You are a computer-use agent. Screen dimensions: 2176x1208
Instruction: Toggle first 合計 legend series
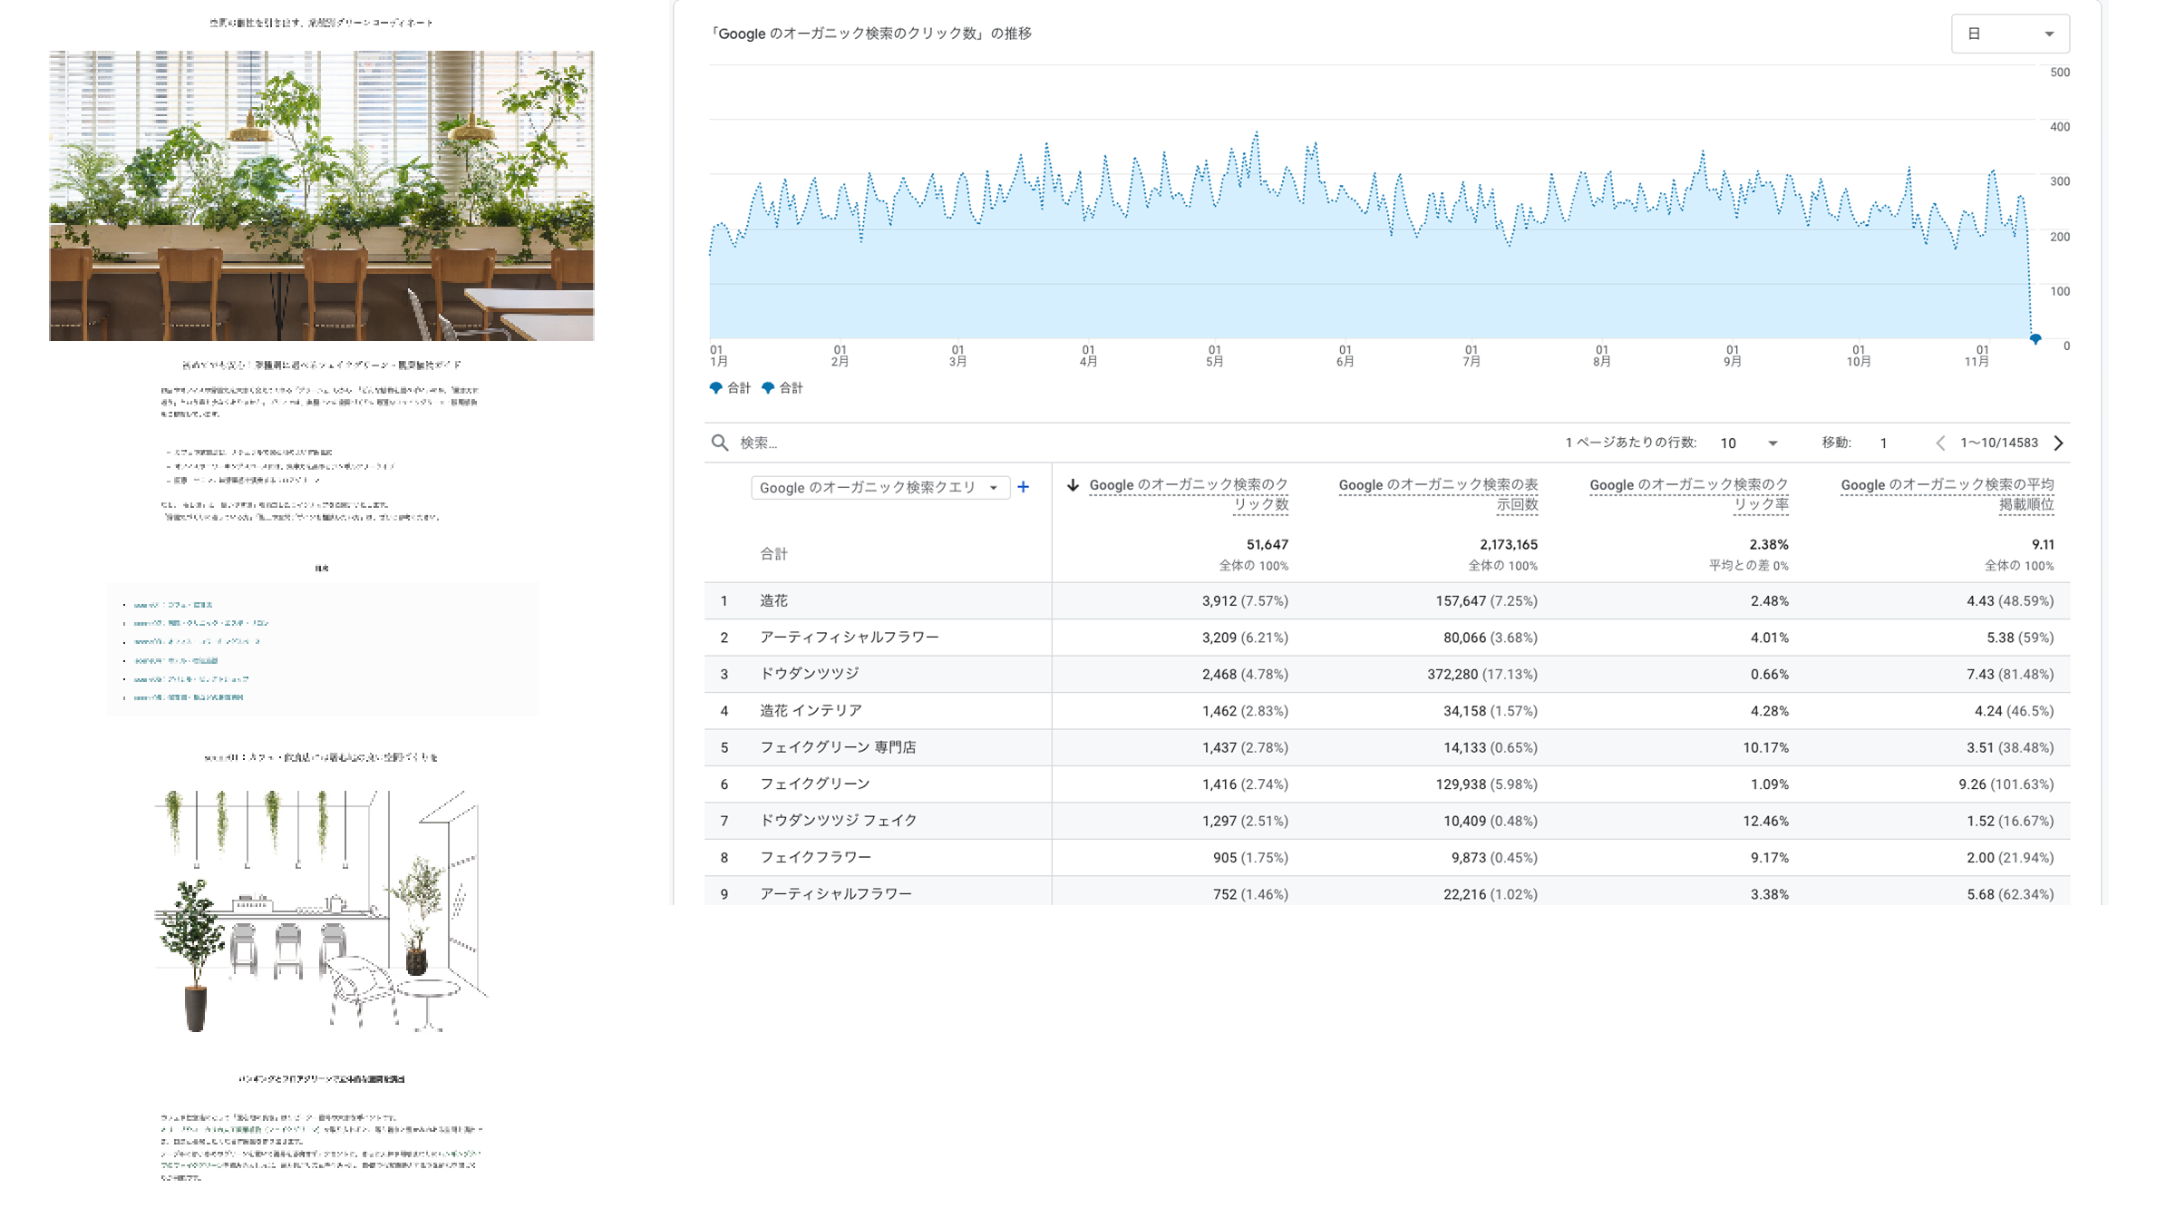point(730,388)
